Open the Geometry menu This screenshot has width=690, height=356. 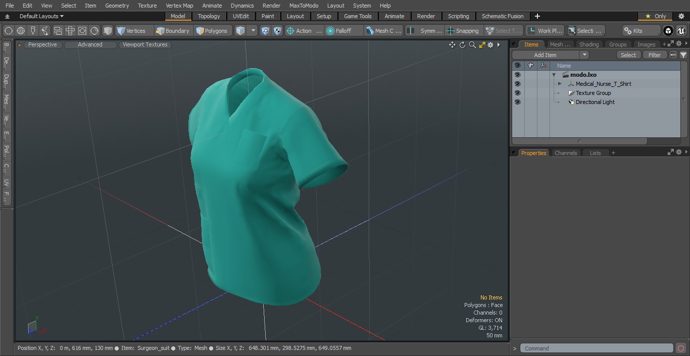[x=117, y=6]
